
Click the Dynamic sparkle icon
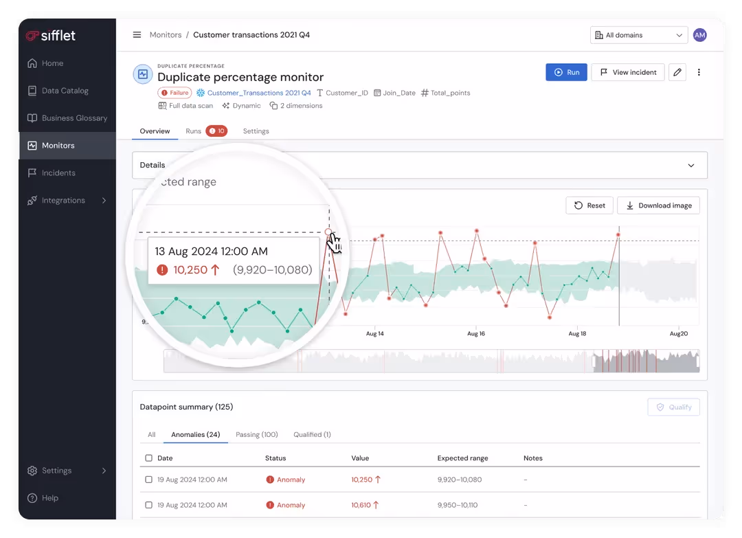(x=226, y=106)
